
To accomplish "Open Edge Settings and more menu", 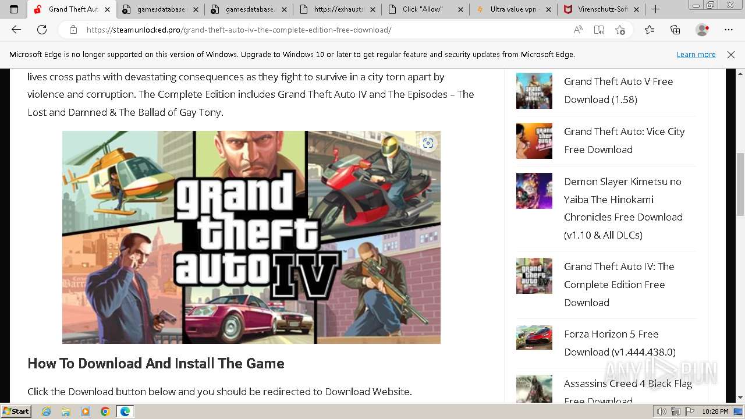I will coord(729,30).
